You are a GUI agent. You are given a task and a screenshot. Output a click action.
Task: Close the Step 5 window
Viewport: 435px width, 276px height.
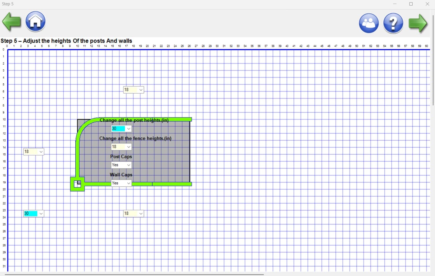pyautogui.click(x=427, y=4)
